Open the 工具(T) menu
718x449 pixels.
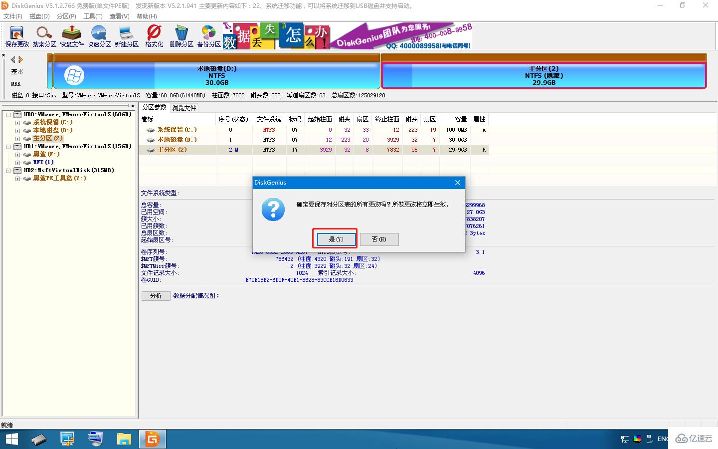click(x=93, y=16)
